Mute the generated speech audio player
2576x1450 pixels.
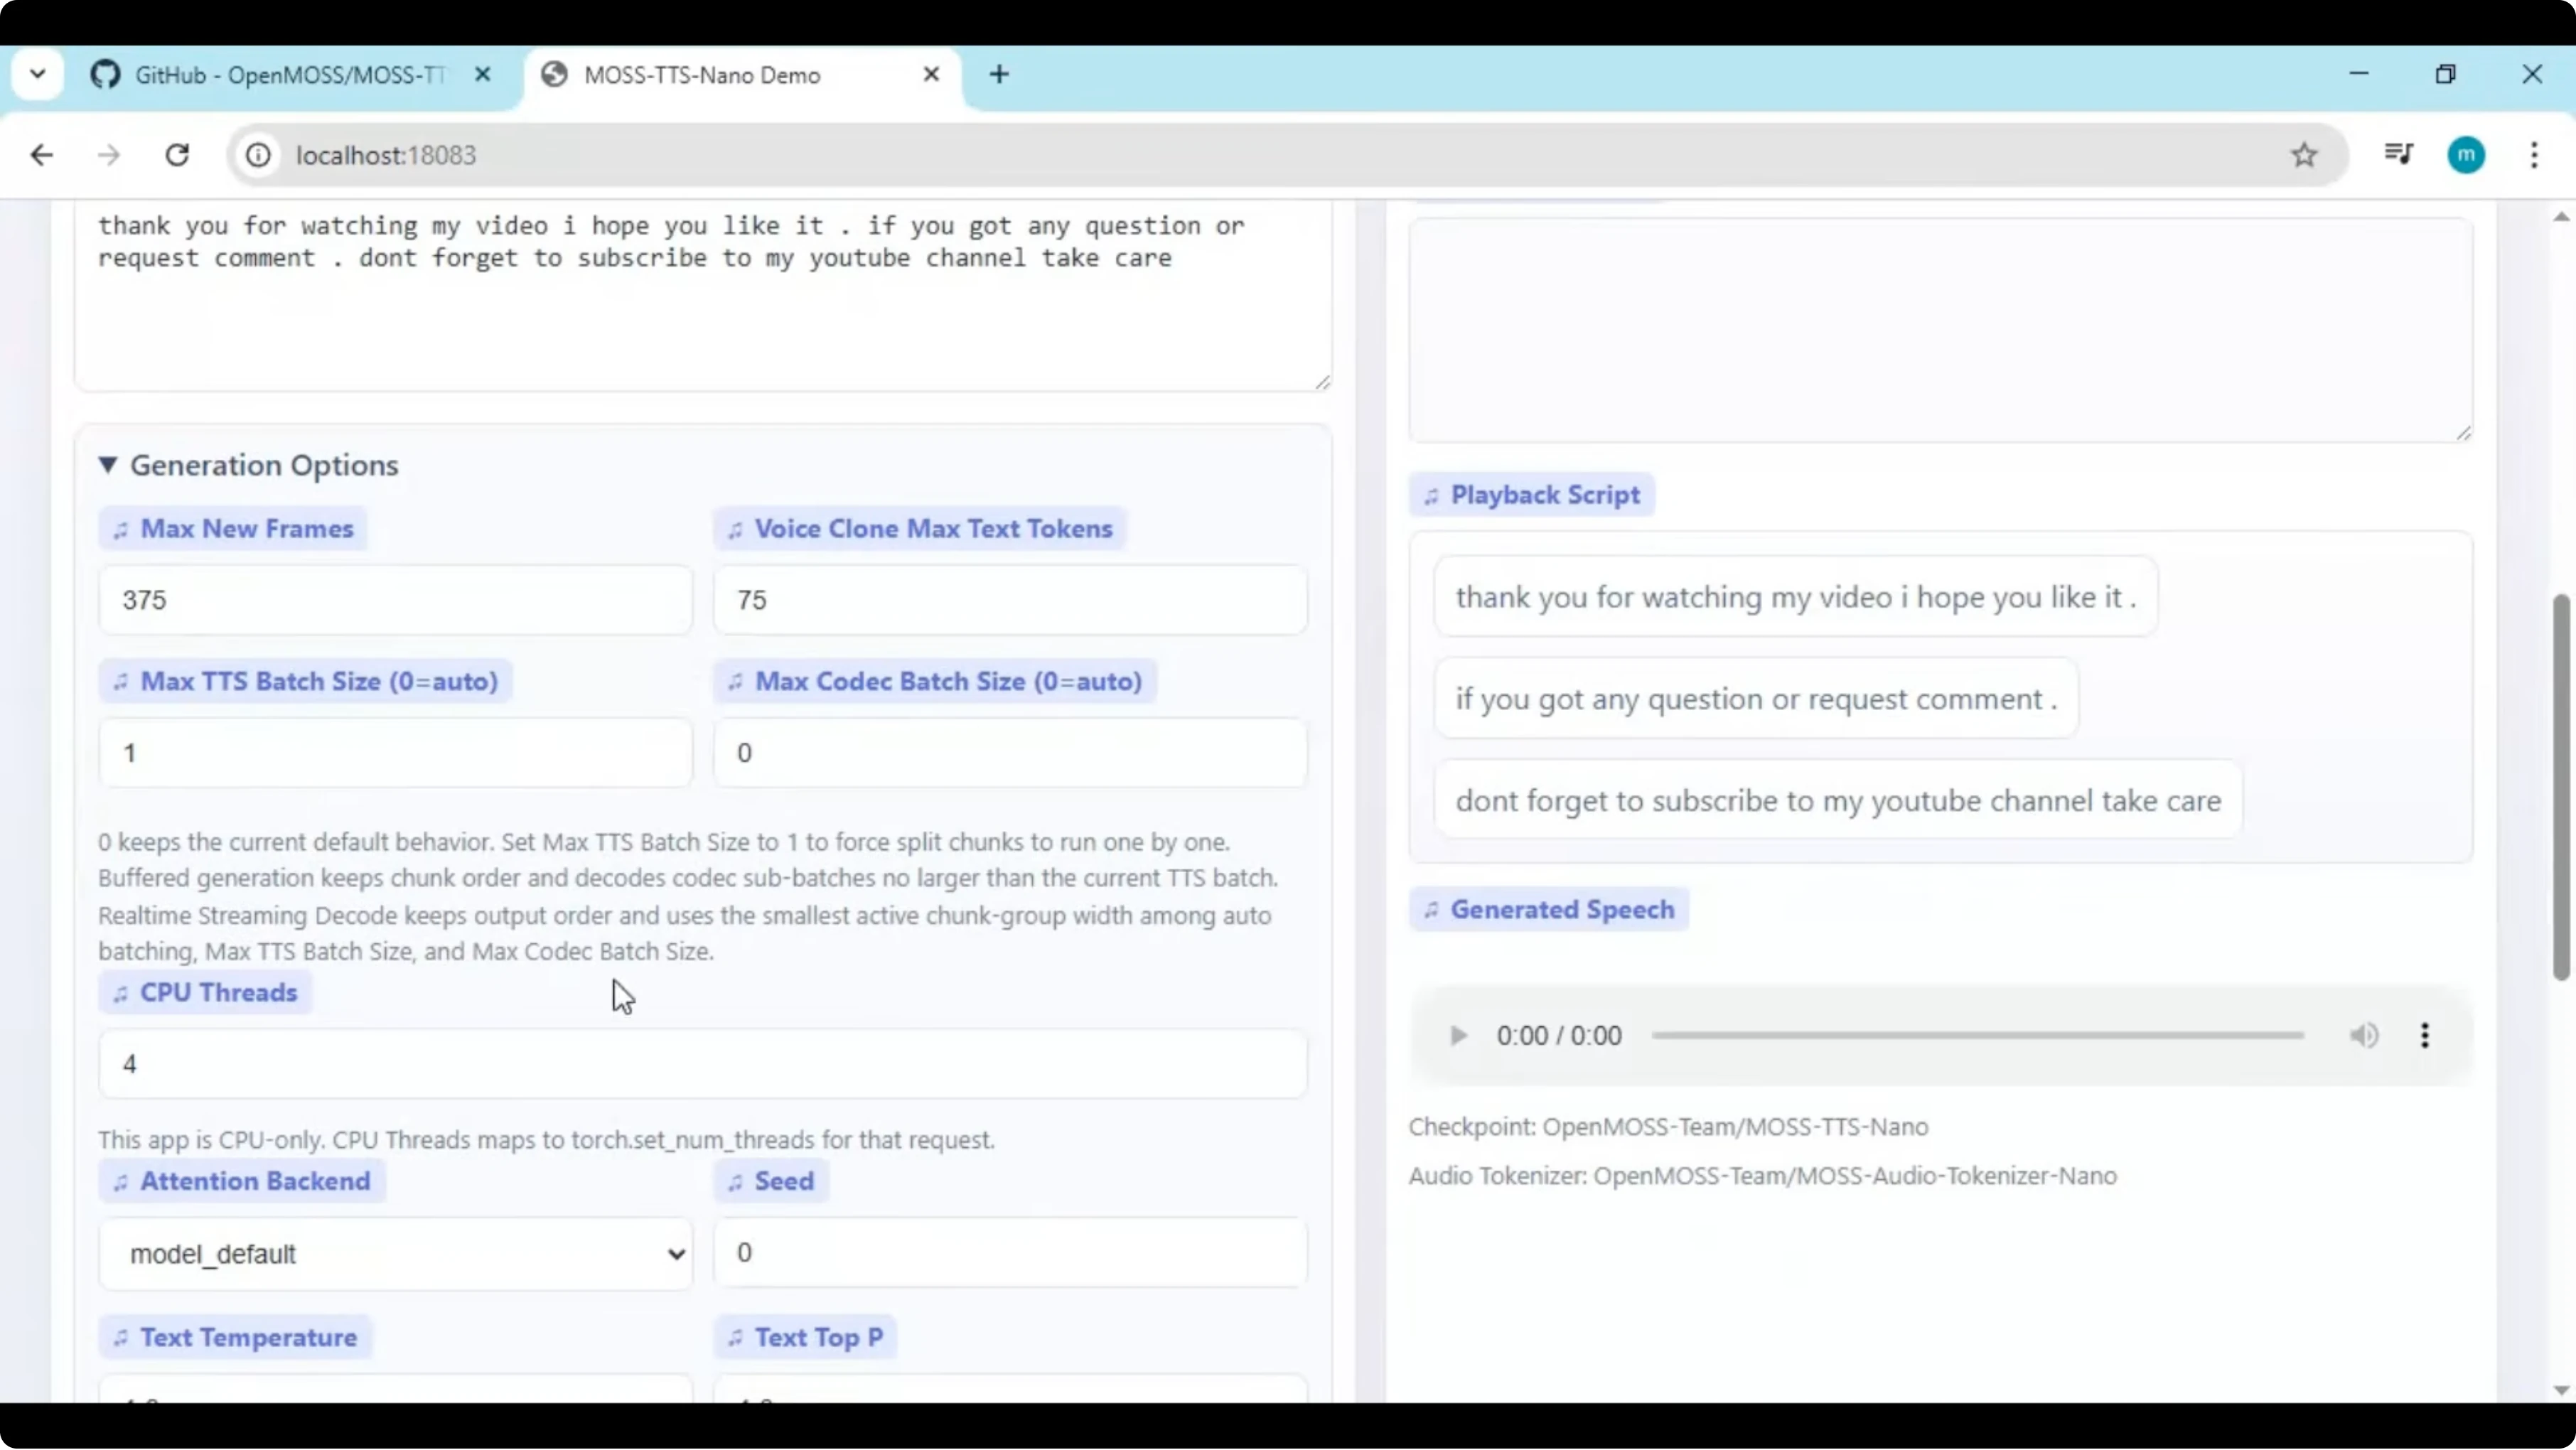[x=2364, y=1036]
